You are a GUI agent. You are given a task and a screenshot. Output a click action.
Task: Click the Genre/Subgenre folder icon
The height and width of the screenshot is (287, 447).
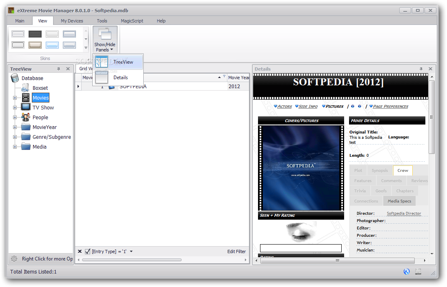(26, 137)
